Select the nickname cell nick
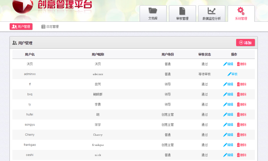The image size is (268, 161). tap(98, 155)
